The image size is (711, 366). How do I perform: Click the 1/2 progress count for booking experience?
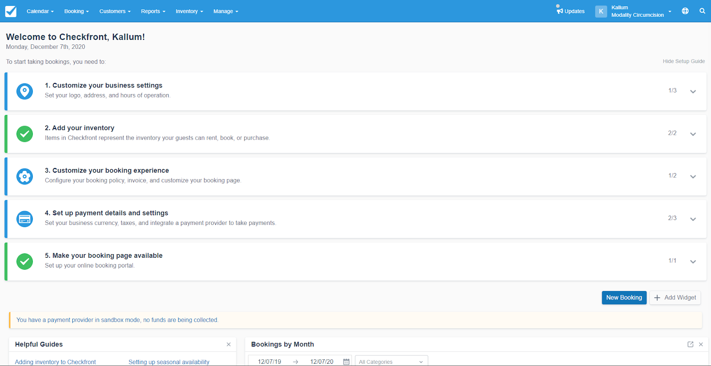click(672, 176)
